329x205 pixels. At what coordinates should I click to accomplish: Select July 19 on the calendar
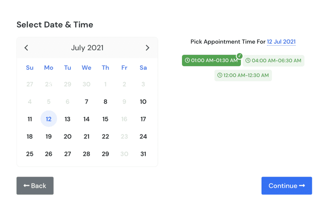pos(49,137)
